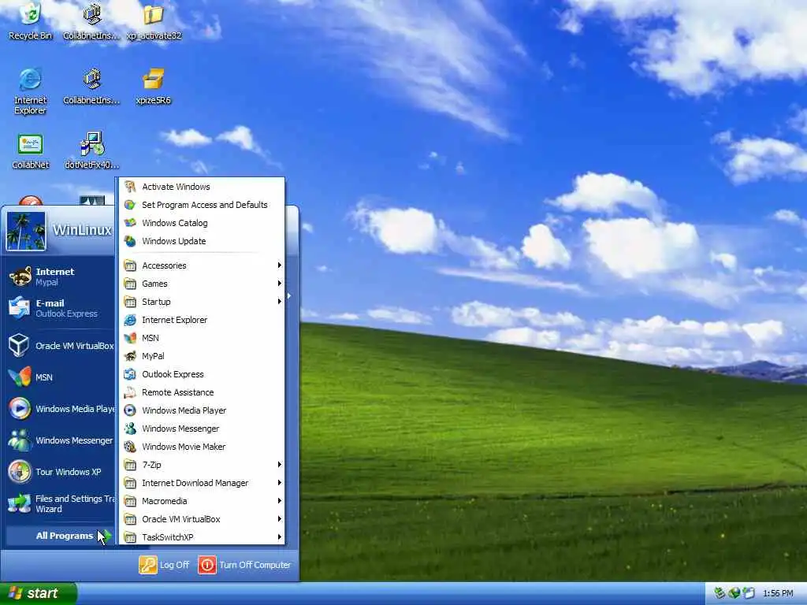Viewport: 807px width, 605px height.
Task: Expand the TaskSwitchXP program folder
Action: tap(202, 537)
